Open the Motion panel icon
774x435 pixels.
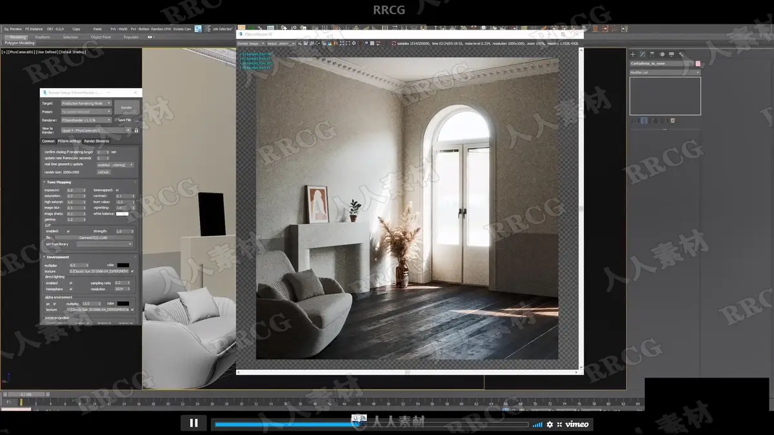[x=662, y=54]
